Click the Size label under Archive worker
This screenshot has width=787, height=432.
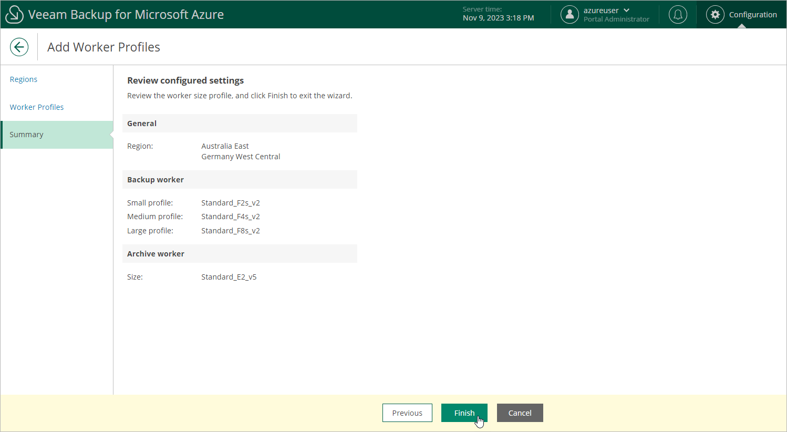[x=135, y=277]
